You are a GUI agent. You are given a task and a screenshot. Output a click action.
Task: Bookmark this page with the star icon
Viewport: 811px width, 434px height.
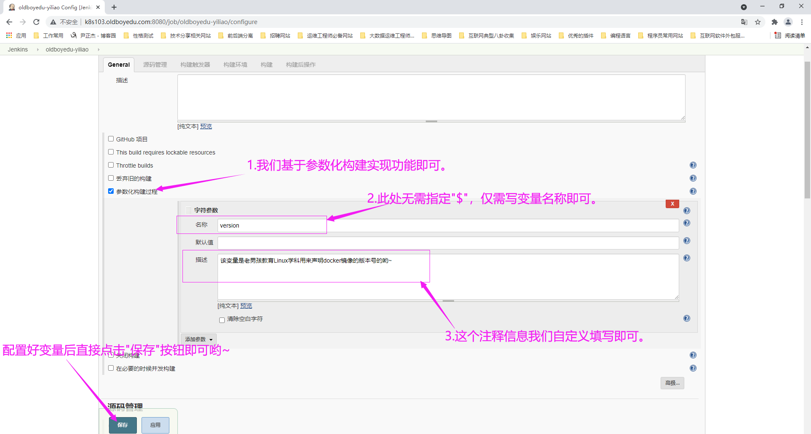click(x=758, y=22)
